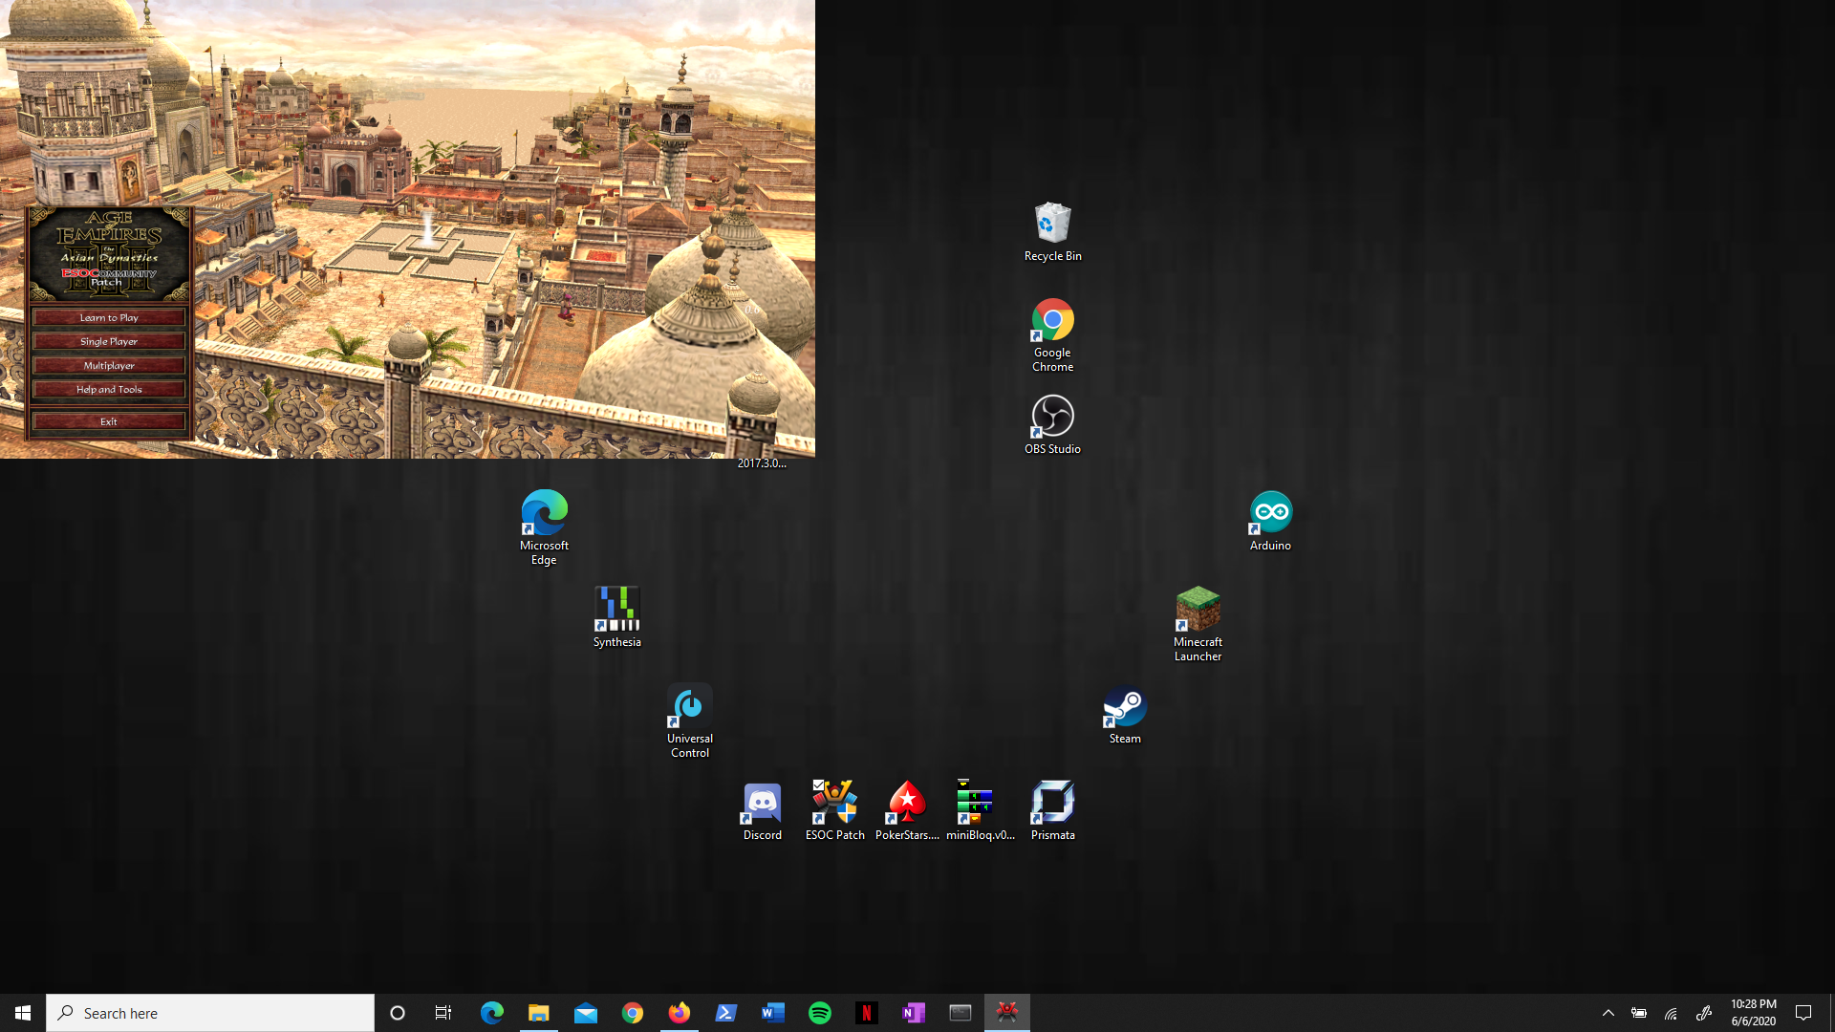This screenshot has width=1835, height=1032.
Task: Open the clock showing 10:28 PM
Action: (1754, 1013)
